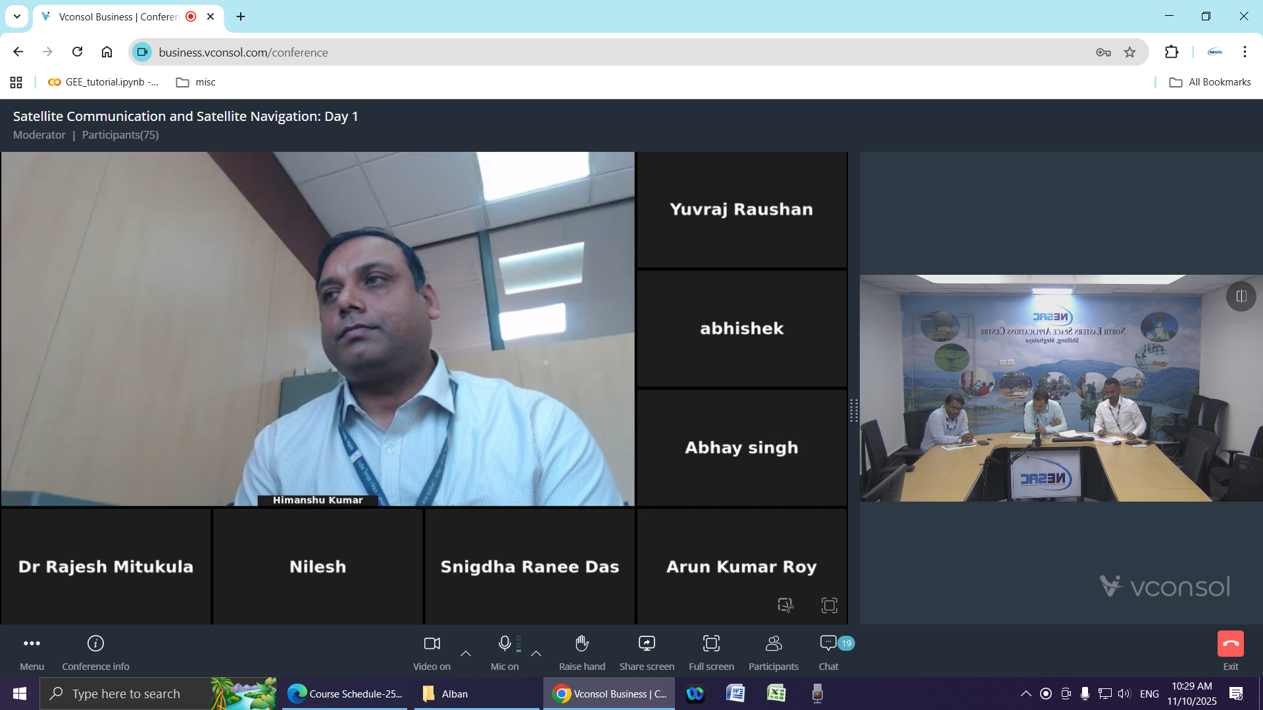1263x710 pixels.
Task: Exit the conference call
Action: pos(1230,644)
